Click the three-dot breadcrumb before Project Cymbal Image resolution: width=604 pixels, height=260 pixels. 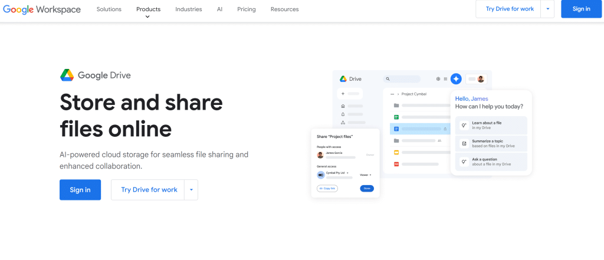(392, 94)
